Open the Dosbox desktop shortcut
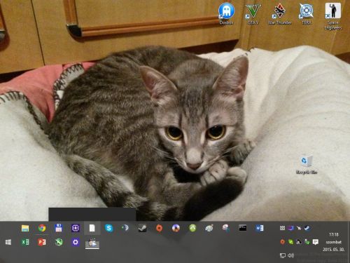Viewport: 350px width, 263px height. pos(226,13)
